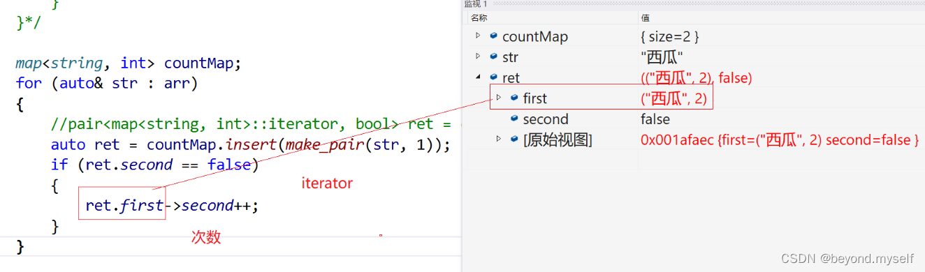Select the first member name
925x272 pixels.
(535, 99)
